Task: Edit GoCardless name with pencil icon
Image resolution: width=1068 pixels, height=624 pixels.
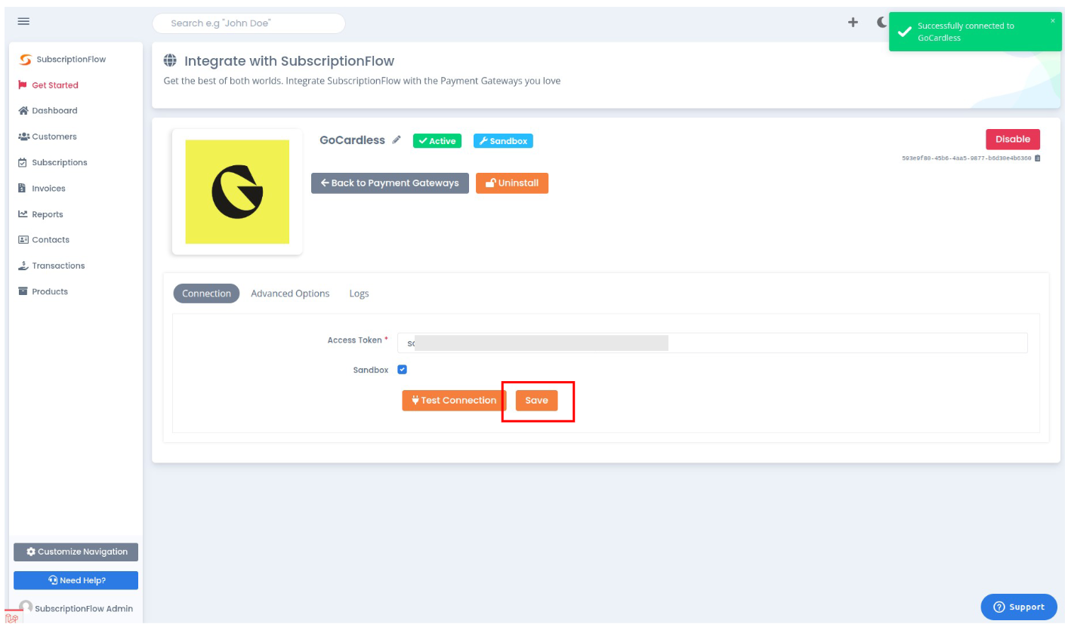Action: click(x=397, y=140)
